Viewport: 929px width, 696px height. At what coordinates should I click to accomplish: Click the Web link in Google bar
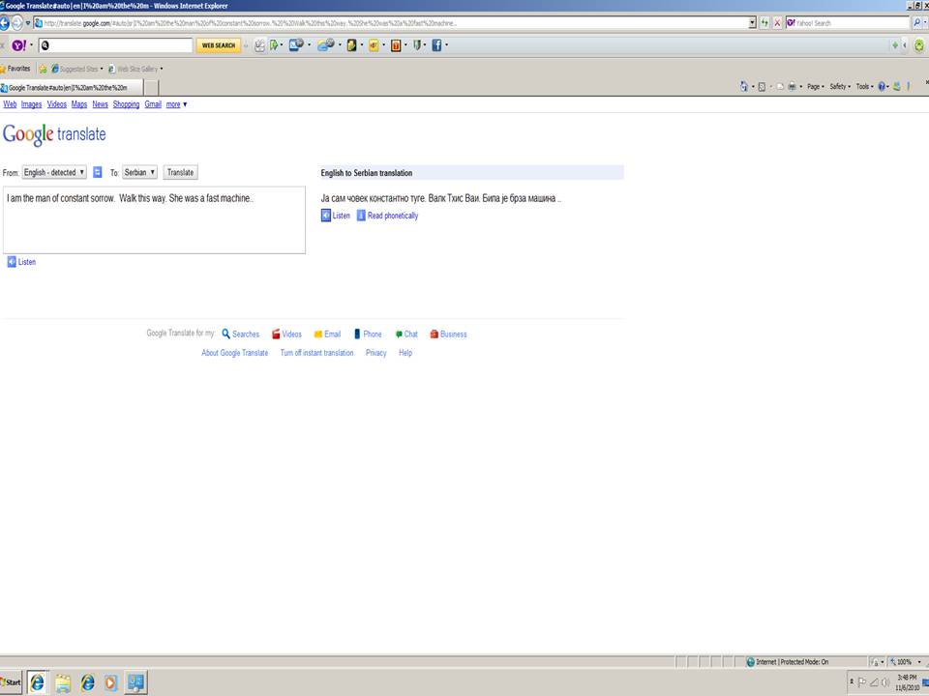point(10,104)
